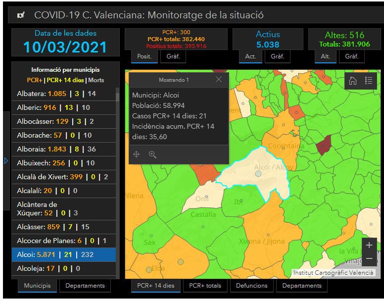Click the zoom-to magnifier in popup

152,154
